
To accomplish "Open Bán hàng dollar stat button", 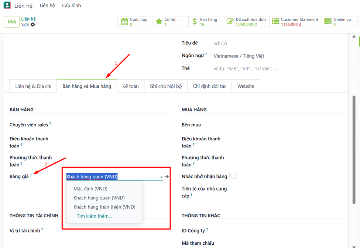I will click(206, 22).
